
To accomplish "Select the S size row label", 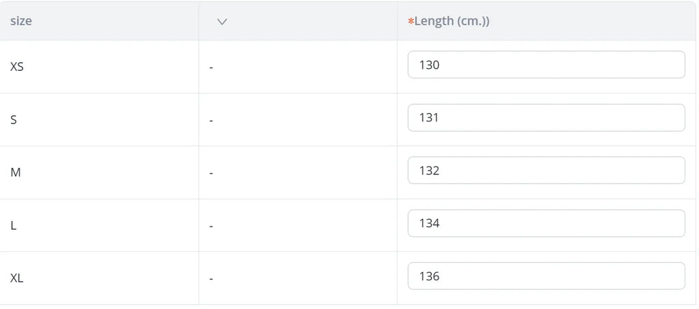I will [x=14, y=120].
